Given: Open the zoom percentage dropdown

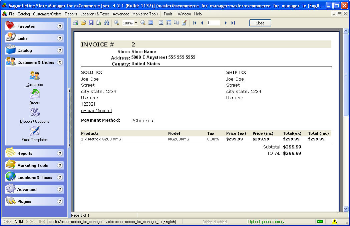Looking at the screenshot, I should point(136,23).
